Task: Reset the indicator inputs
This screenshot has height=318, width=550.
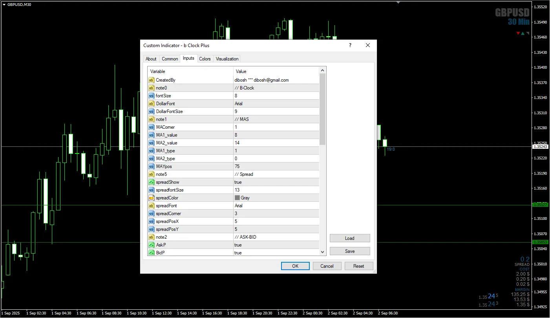Action: pos(359,266)
